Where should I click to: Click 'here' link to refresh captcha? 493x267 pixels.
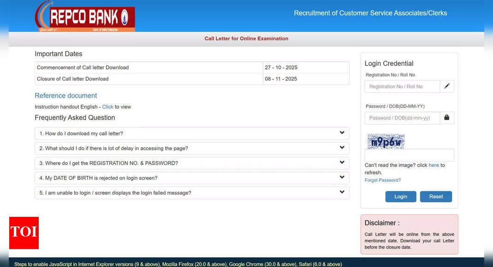coord(434,165)
